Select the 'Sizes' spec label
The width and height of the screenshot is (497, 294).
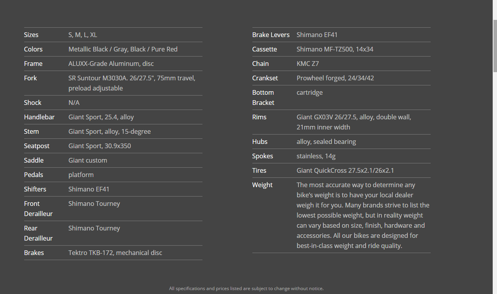coord(31,35)
